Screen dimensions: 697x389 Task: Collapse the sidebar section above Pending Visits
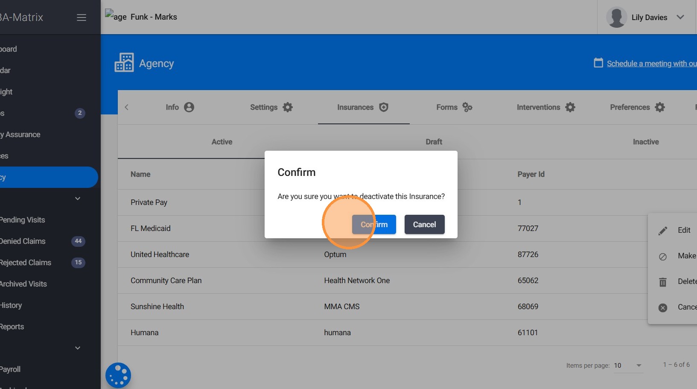pyautogui.click(x=78, y=199)
